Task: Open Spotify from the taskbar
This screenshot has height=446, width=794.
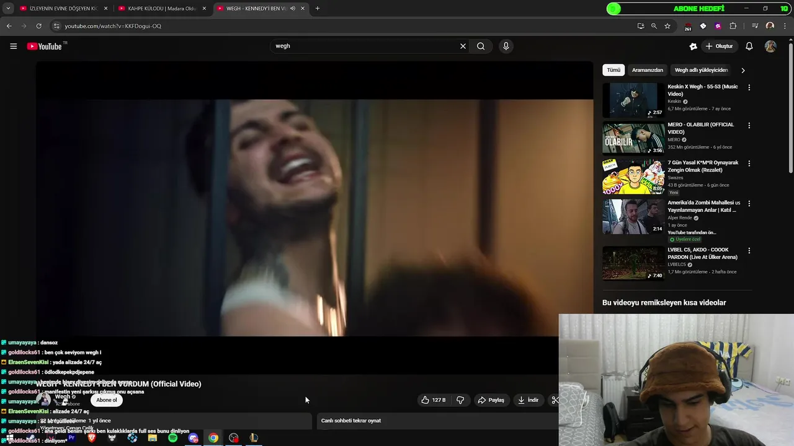Action: pyautogui.click(x=172, y=438)
